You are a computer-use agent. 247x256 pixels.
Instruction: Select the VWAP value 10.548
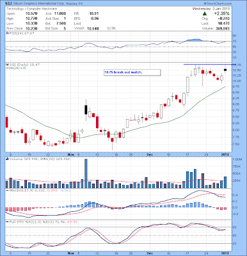[93, 28]
